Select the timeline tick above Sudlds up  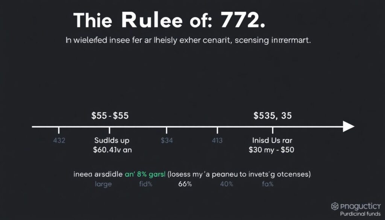click(109, 130)
